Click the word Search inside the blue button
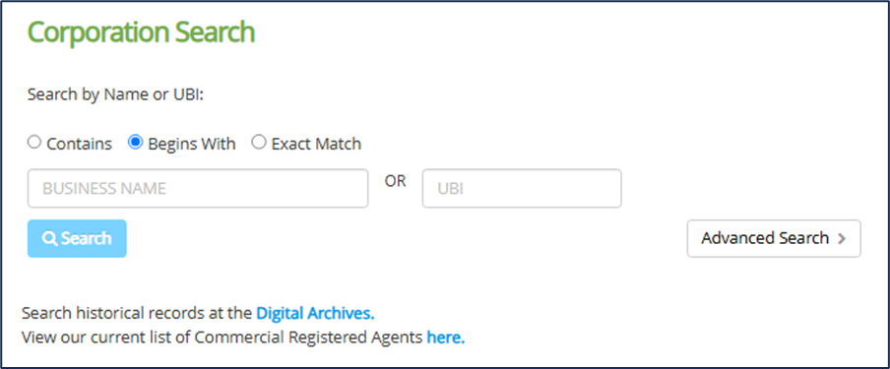Screen dimensions: 890x369 (87, 238)
